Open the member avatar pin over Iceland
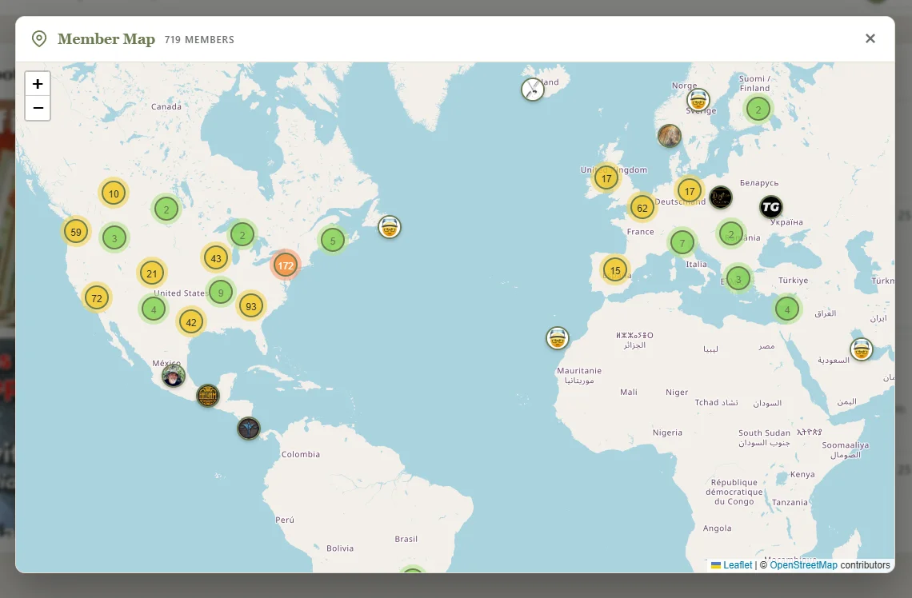Viewport: 912px width, 598px height. click(x=532, y=89)
